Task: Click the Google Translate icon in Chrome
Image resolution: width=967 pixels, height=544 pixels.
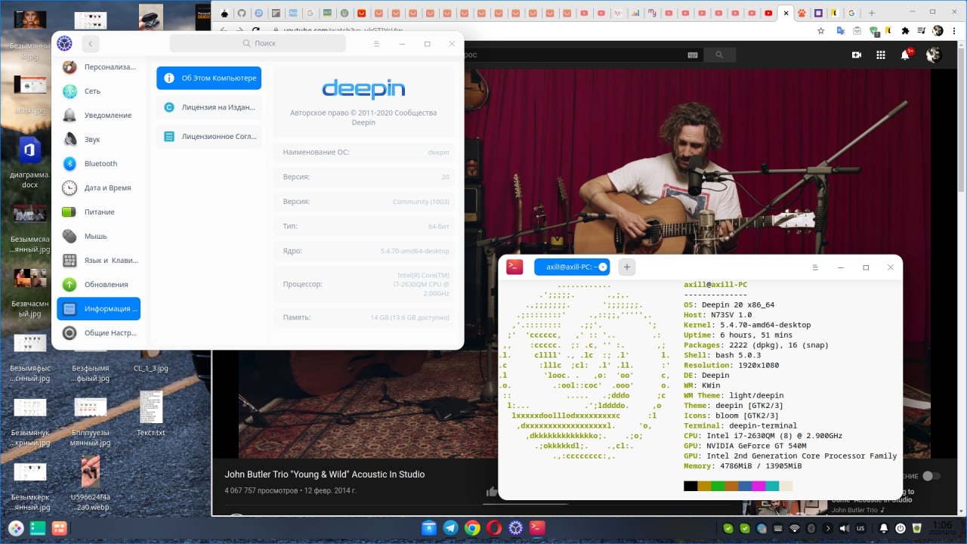Action: 840,31
